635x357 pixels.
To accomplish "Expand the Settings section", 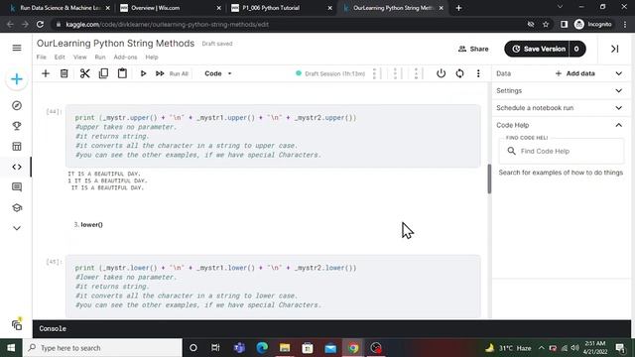I will coord(561,90).
